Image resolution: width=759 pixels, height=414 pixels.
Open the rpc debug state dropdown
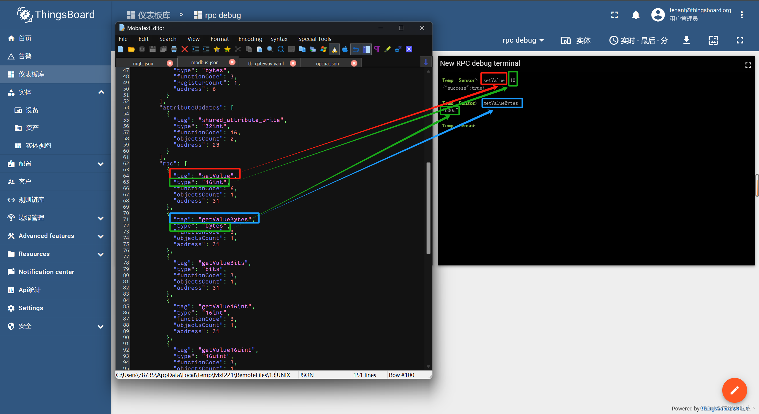pos(523,40)
